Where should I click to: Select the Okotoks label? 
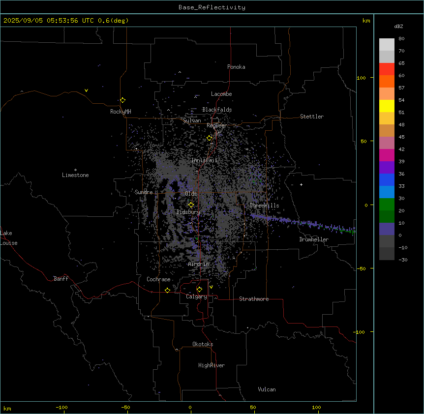tap(203, 344)
